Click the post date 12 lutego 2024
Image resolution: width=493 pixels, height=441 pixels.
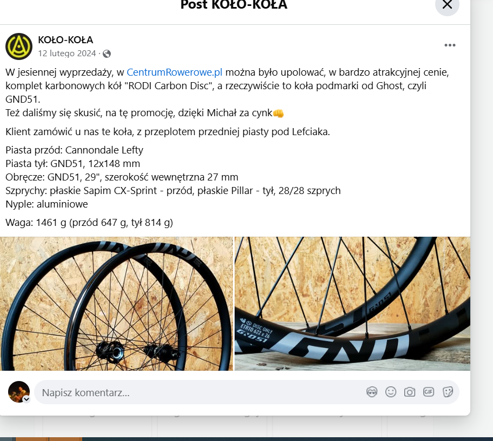point(67,54)
